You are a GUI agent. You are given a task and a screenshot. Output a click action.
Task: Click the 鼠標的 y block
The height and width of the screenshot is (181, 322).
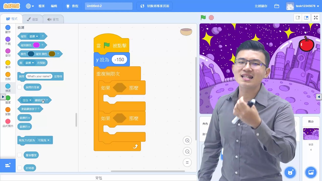(25, 127)
